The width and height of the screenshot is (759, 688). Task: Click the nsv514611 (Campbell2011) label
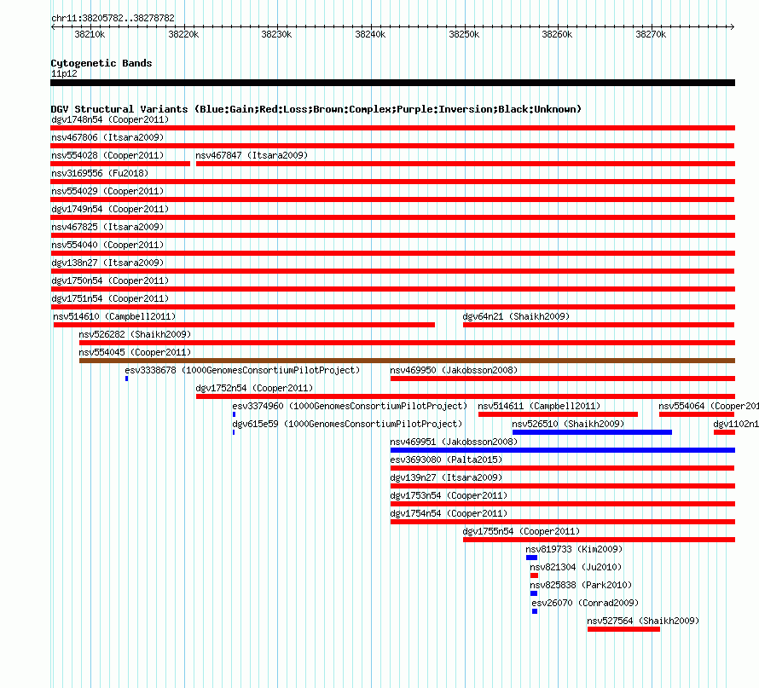point(539,406)
